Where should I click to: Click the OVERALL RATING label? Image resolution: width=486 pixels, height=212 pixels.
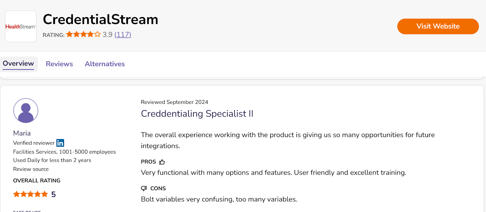pyautogui.click(x=37, y=181)
